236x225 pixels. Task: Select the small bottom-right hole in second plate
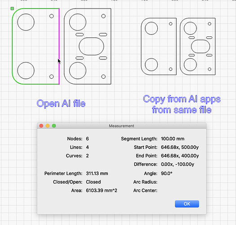coord(103,76)
